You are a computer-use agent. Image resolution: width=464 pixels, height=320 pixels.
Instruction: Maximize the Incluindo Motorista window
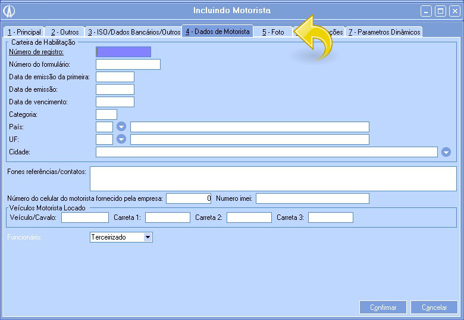click(x=441, y=11)
